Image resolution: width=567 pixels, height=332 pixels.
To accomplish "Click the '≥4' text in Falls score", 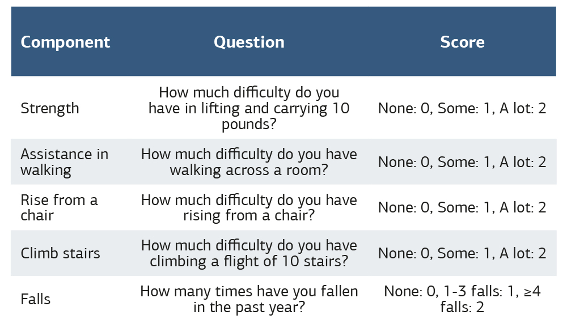I will tap(532, 292).
